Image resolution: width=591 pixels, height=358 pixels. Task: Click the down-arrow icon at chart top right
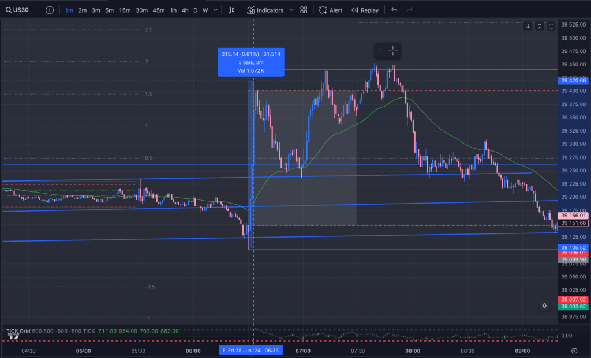(x=528, y=26)
